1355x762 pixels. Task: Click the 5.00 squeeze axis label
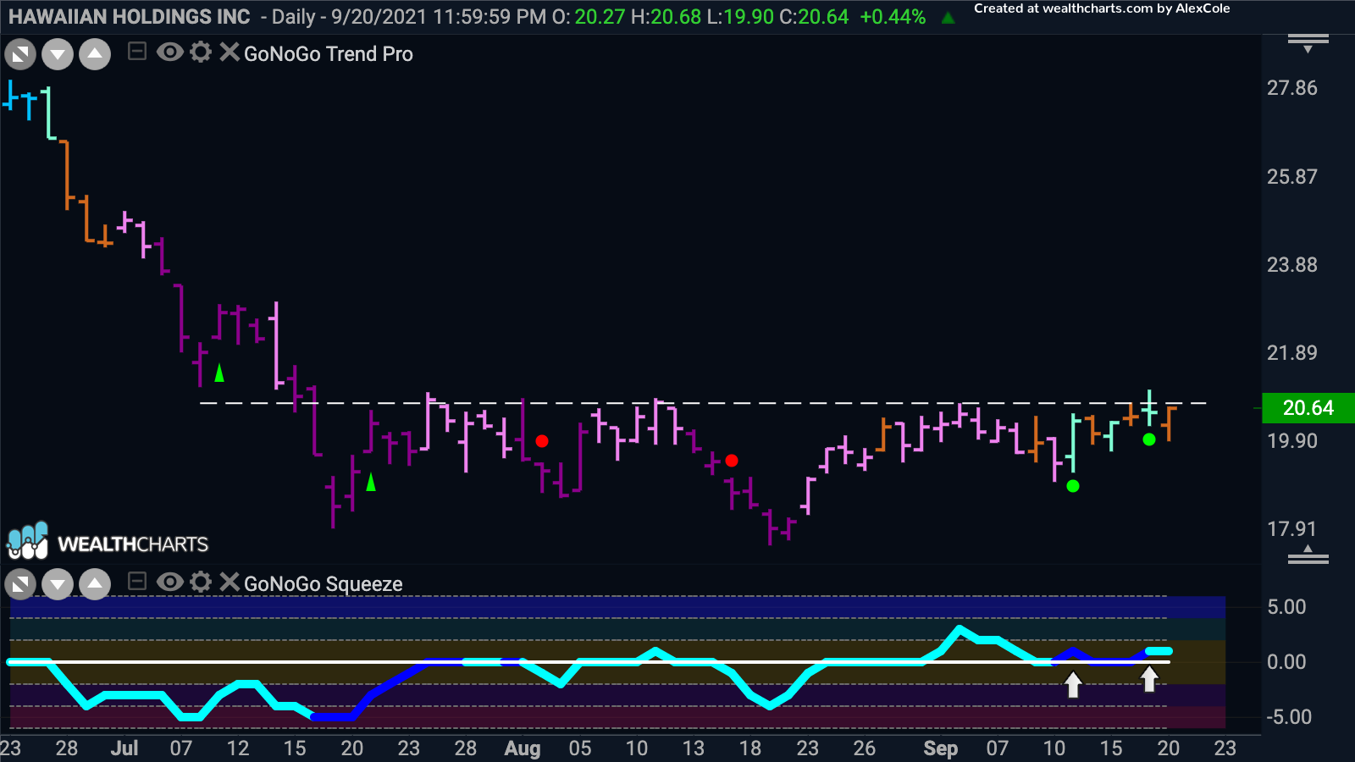[x=1286, y=607]
